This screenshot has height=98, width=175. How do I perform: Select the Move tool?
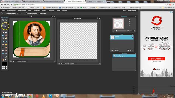pyautogui.click(x=6, y=20)
